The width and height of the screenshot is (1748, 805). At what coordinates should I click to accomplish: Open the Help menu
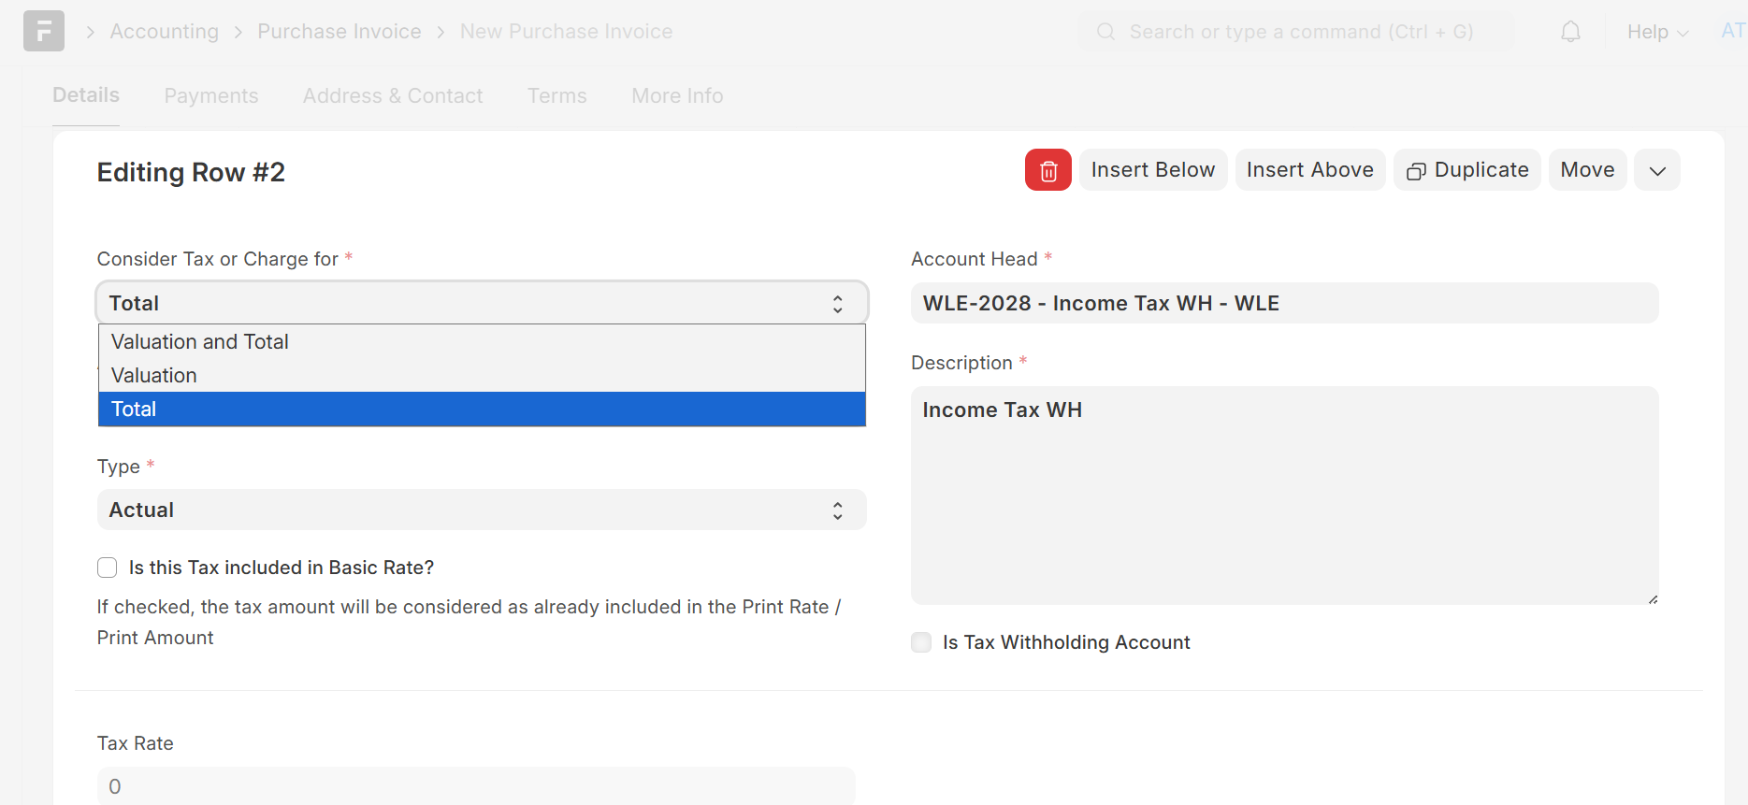[1656, 32]
